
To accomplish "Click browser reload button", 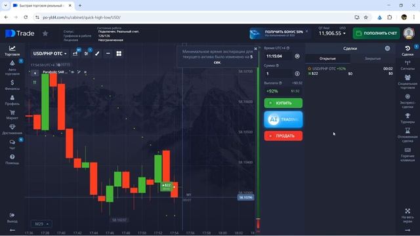I will [26, 18].
